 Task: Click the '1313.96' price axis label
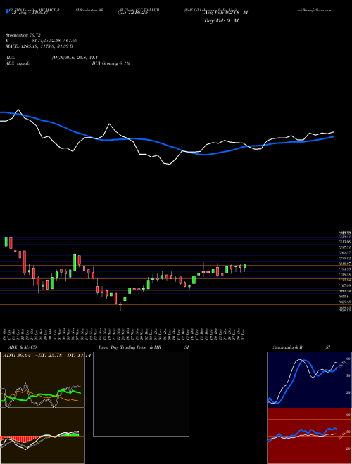[x=344, y=242]
